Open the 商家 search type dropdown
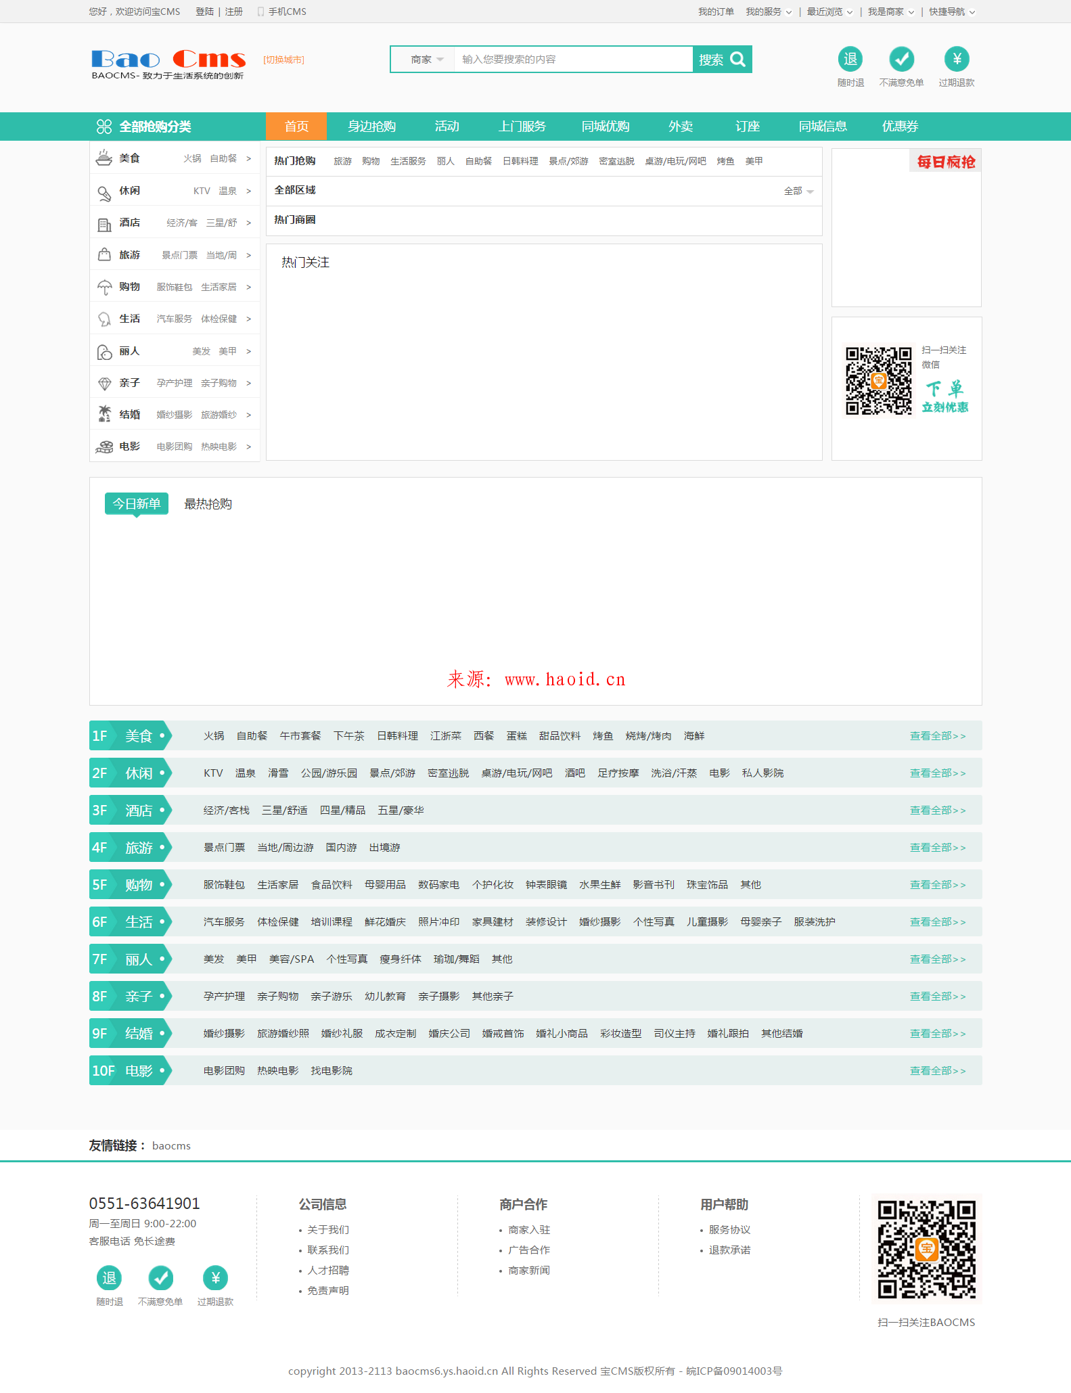The image size is (1071, 1393). 427,60
